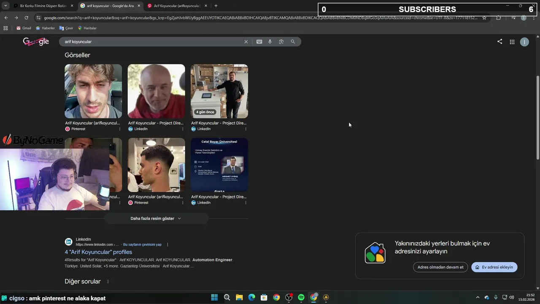Screen dimensions: 540x304
Task: Switch to the Pinterest Arif Koyuncular tab
Action: [x=176, y=6]
